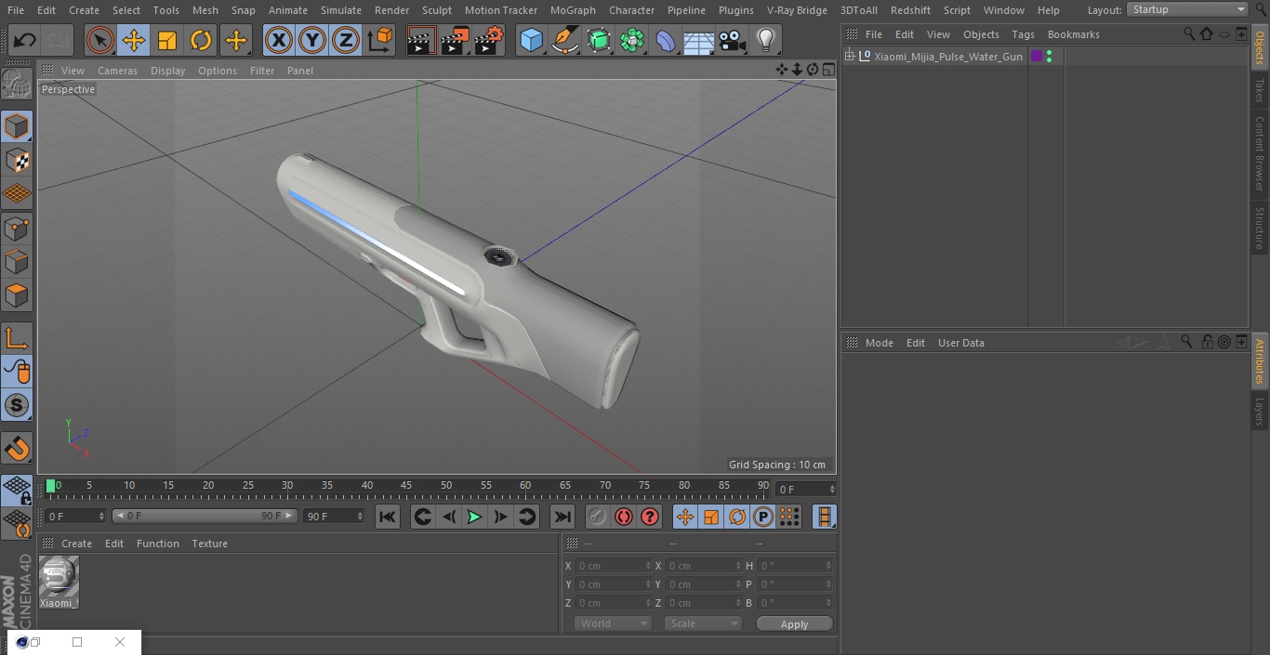Toggle Y axis lock
The height and width of the screenshot is (655, 1270).
coord(311,40)
